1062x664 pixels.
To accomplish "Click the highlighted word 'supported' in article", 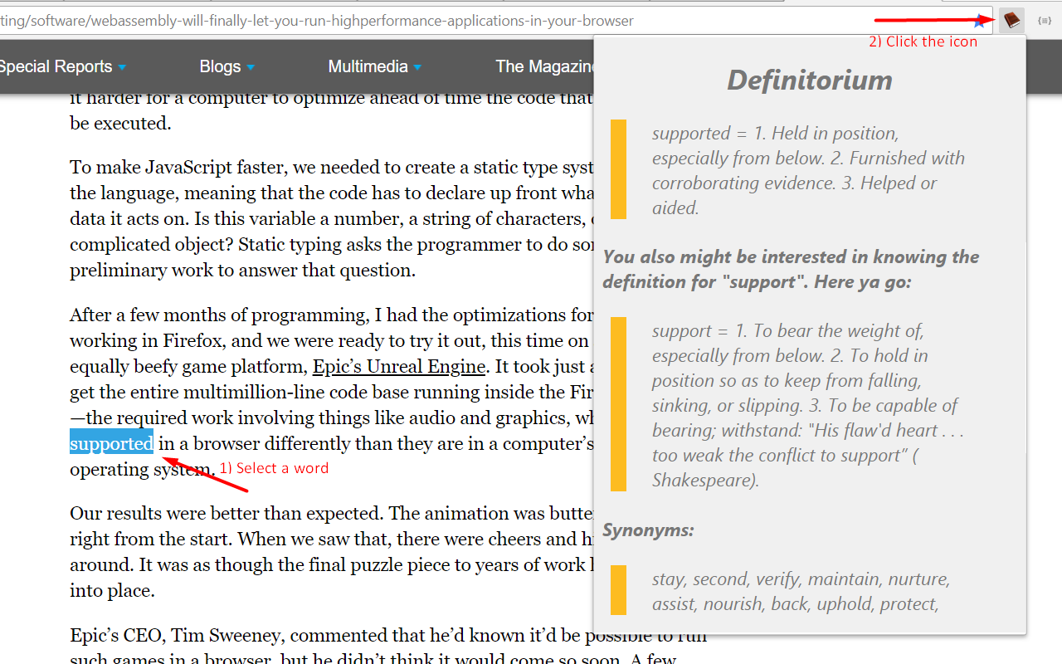I will pyautogui.click(x=111, y=443).
